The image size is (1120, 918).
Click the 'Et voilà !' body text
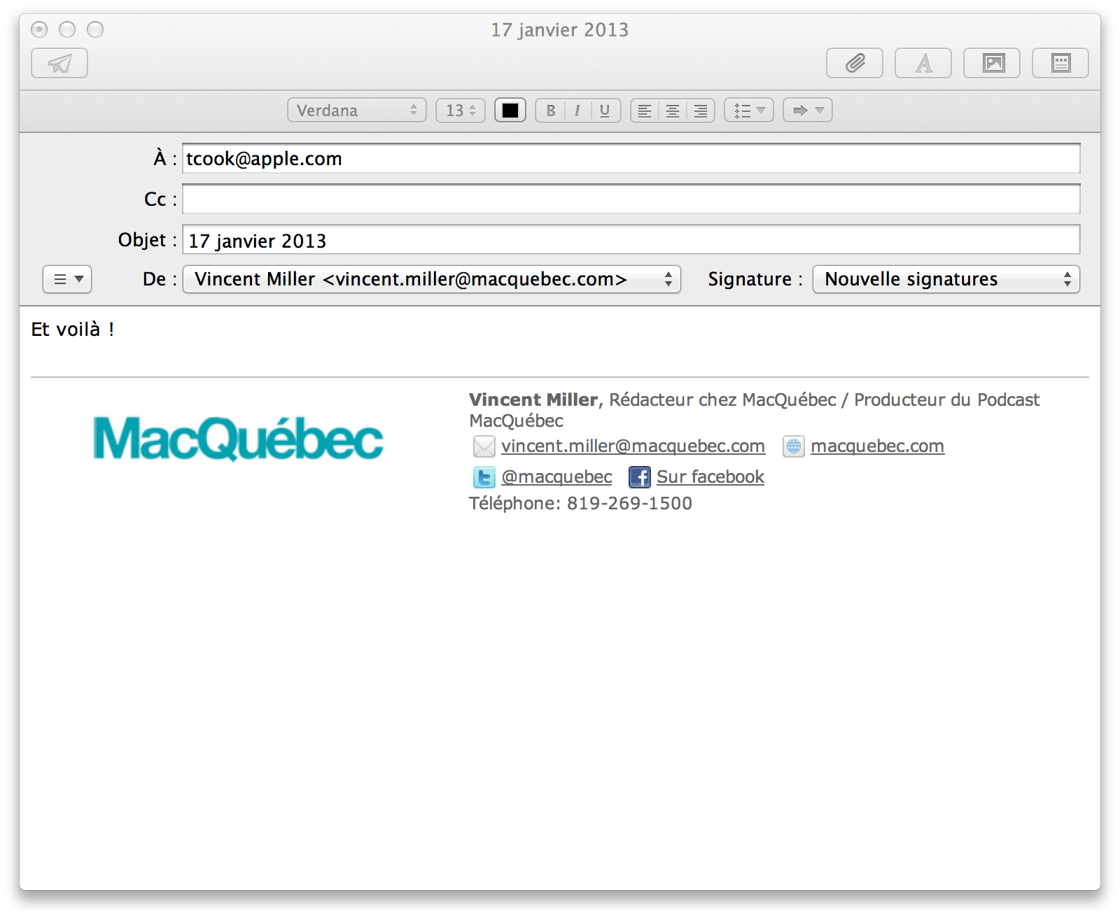click(73, 330)
